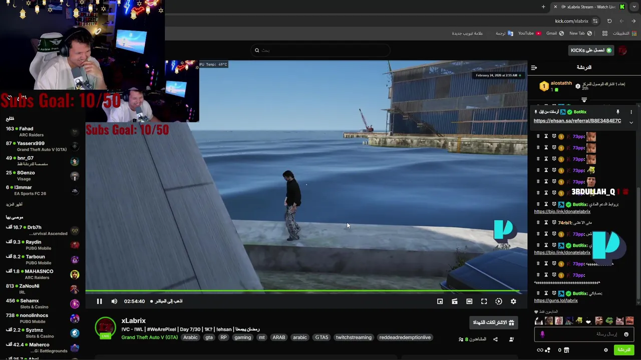Click the chat message input field
Viewport: 641px width, 360px height.
pos(585,334)
